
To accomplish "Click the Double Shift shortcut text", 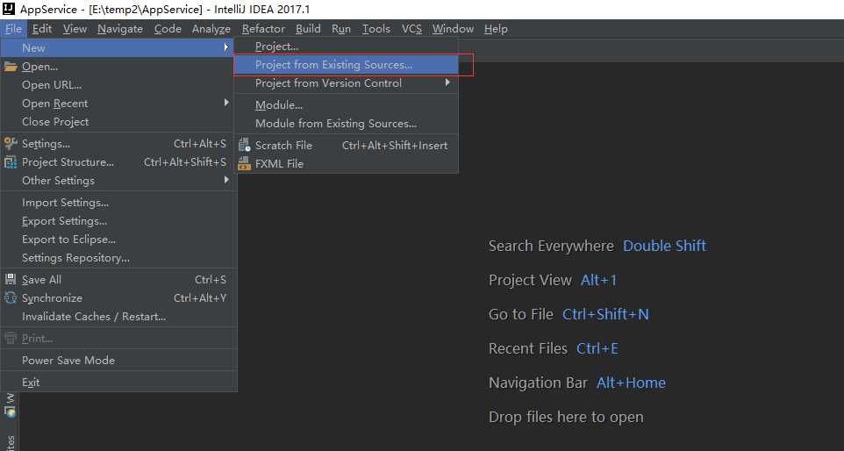I will click(x=664, y=246).
